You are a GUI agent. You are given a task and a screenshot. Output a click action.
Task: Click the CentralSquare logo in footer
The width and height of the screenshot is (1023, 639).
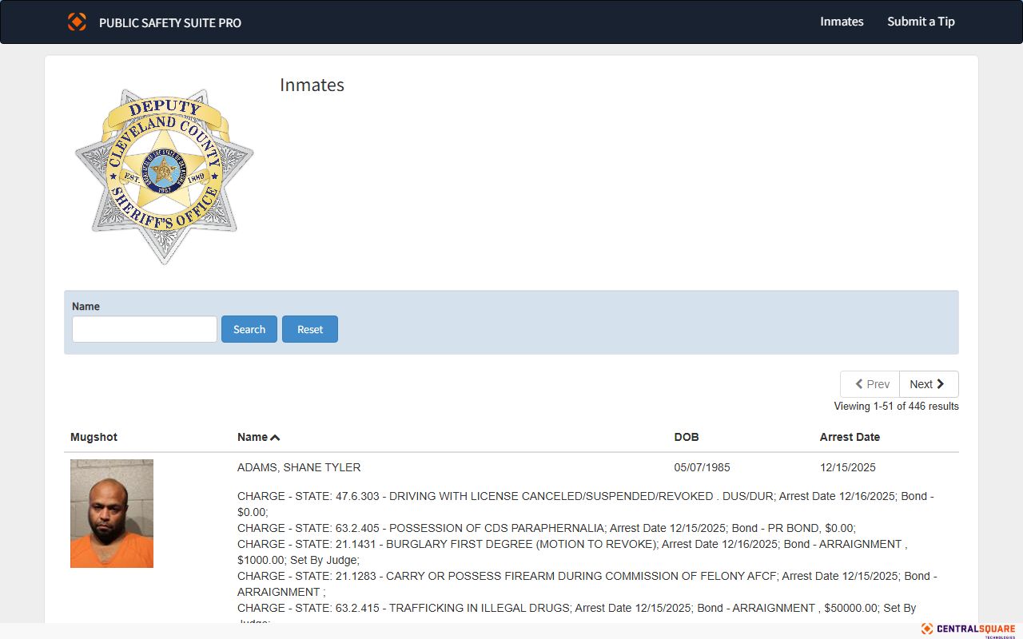pos(968,629)
